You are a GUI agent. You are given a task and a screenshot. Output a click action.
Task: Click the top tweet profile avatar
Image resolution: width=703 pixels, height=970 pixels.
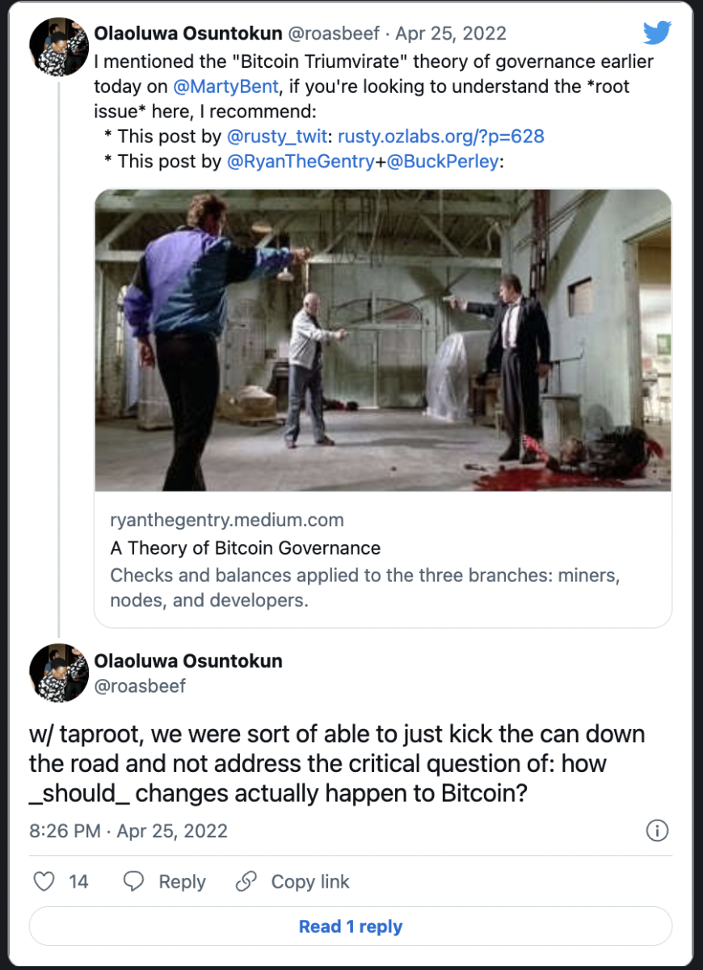[58, 46]
